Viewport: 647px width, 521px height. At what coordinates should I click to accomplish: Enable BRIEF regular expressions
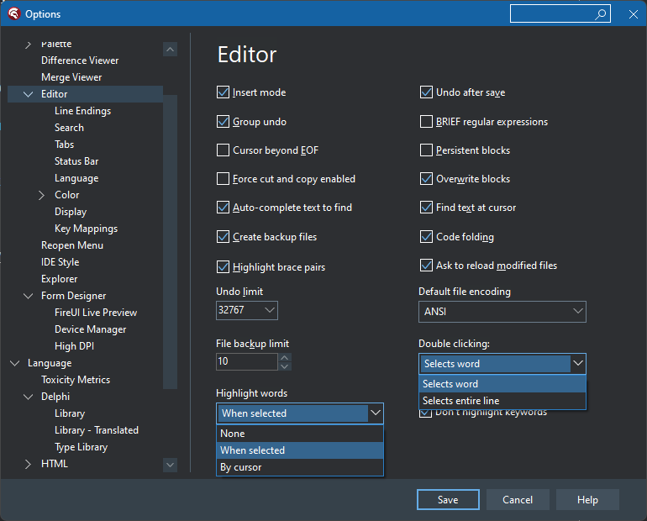coord(426,122)
